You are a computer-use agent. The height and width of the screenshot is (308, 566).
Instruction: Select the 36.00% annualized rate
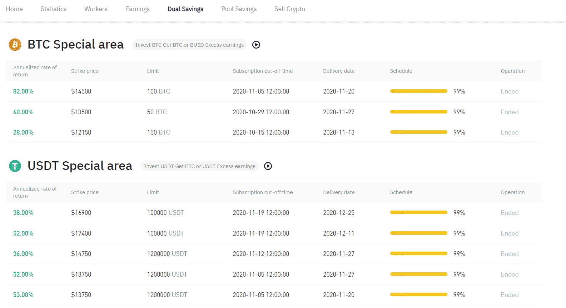coord(23,254)
